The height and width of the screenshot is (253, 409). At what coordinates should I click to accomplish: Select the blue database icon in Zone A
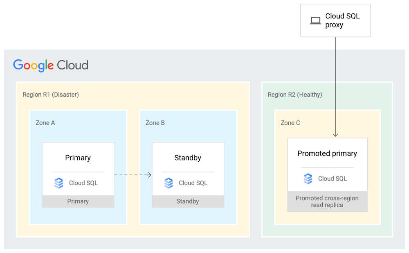59,183
